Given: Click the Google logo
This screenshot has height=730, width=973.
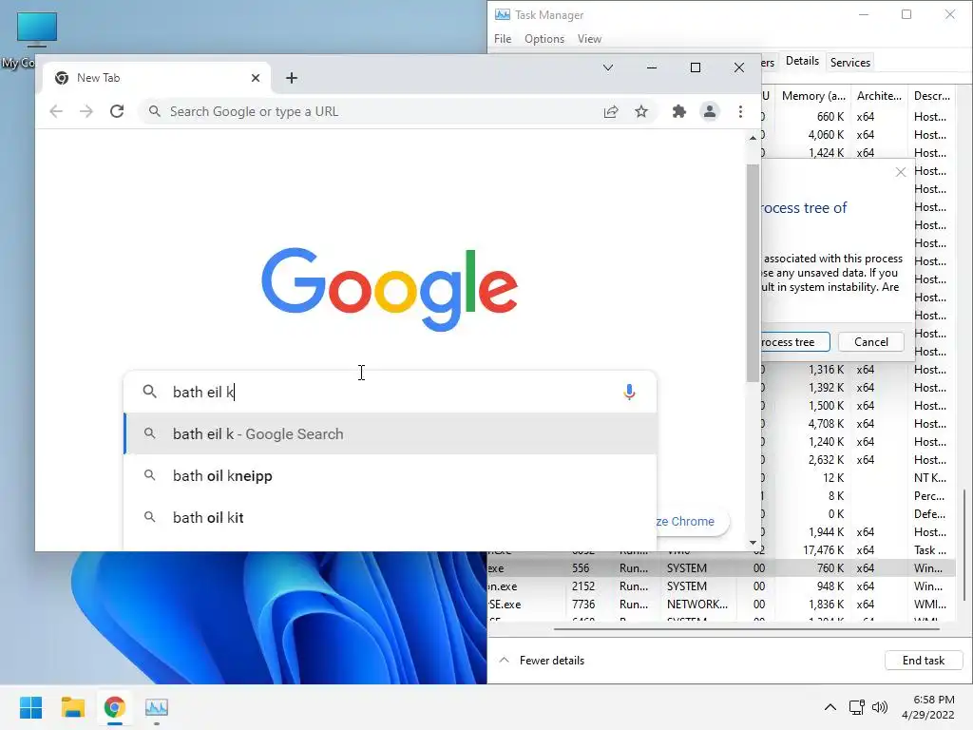Looking at the screenshot, I should tap(390, 289).
